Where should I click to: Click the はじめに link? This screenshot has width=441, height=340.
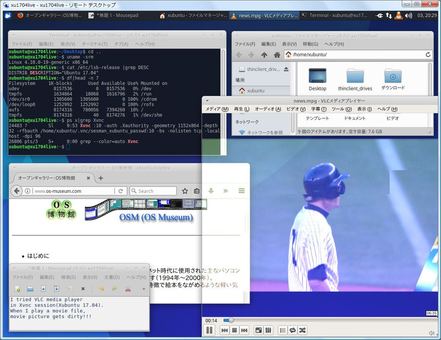coord(38,256)
